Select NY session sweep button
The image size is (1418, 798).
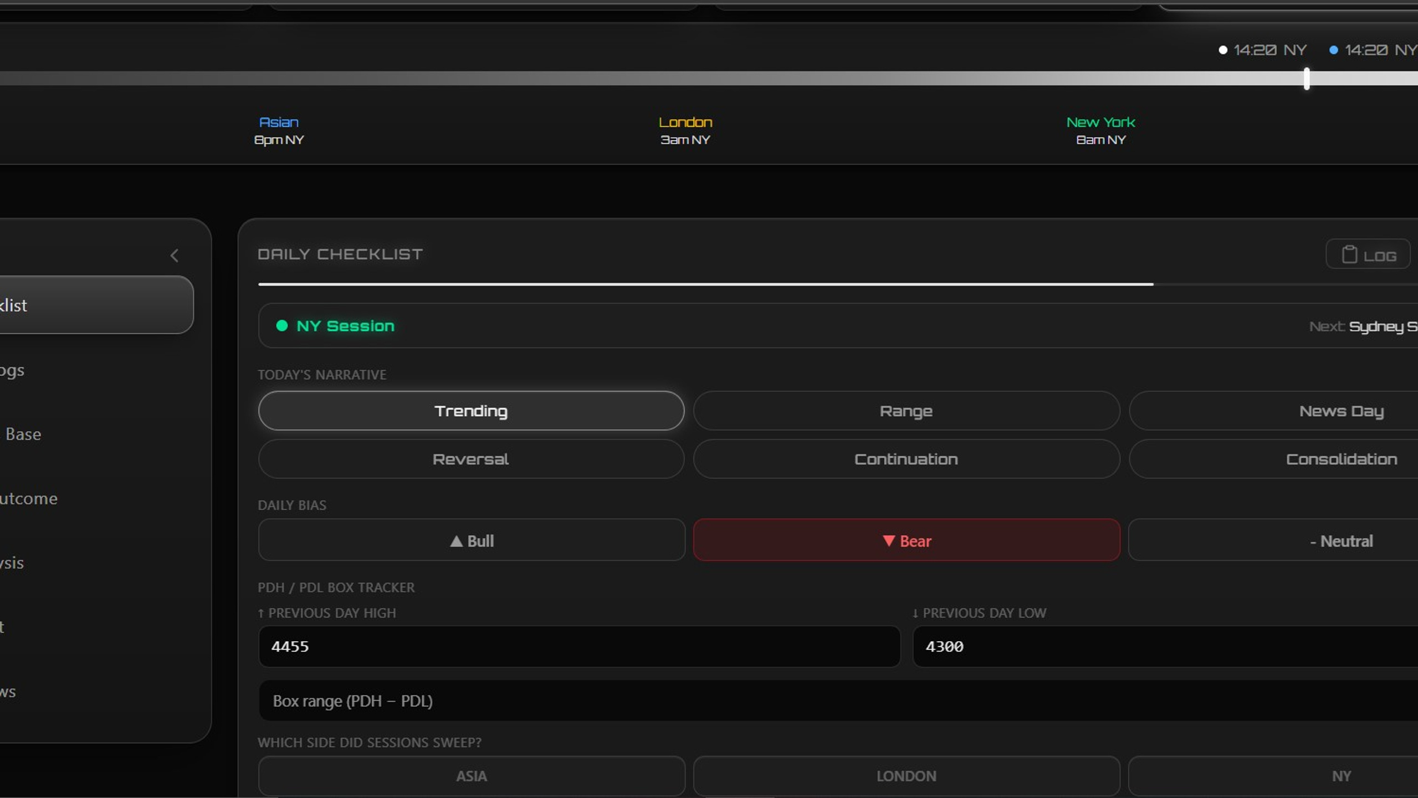point(1273,776)
